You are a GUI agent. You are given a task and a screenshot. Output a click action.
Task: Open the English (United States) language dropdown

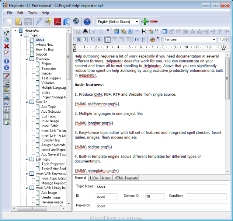coord(137,22)
